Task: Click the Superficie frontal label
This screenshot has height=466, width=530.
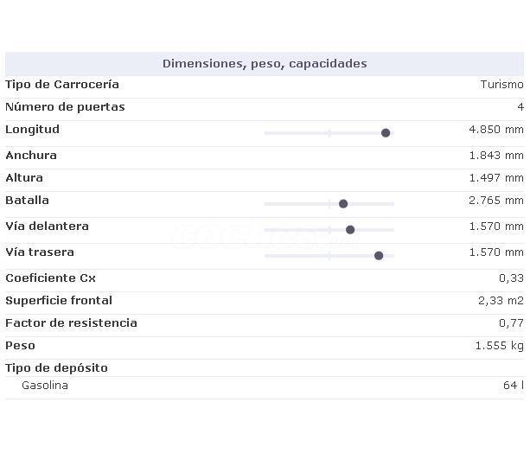Action: (x=59, y=301)
